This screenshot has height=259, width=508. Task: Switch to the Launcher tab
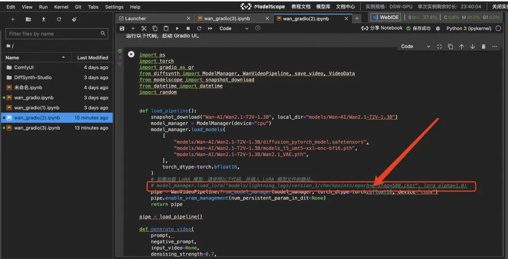tap(135, 18)
